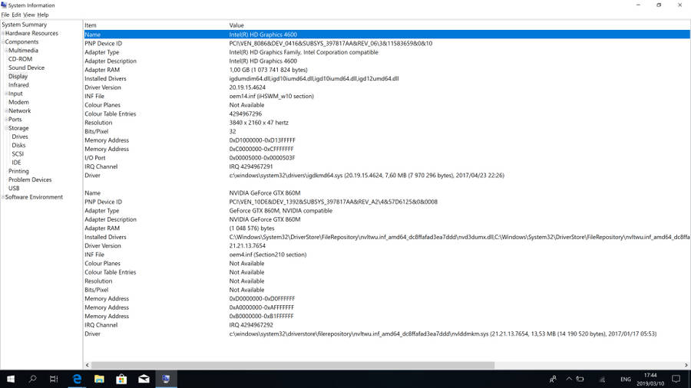Open Mail app from taskbar

144,379
